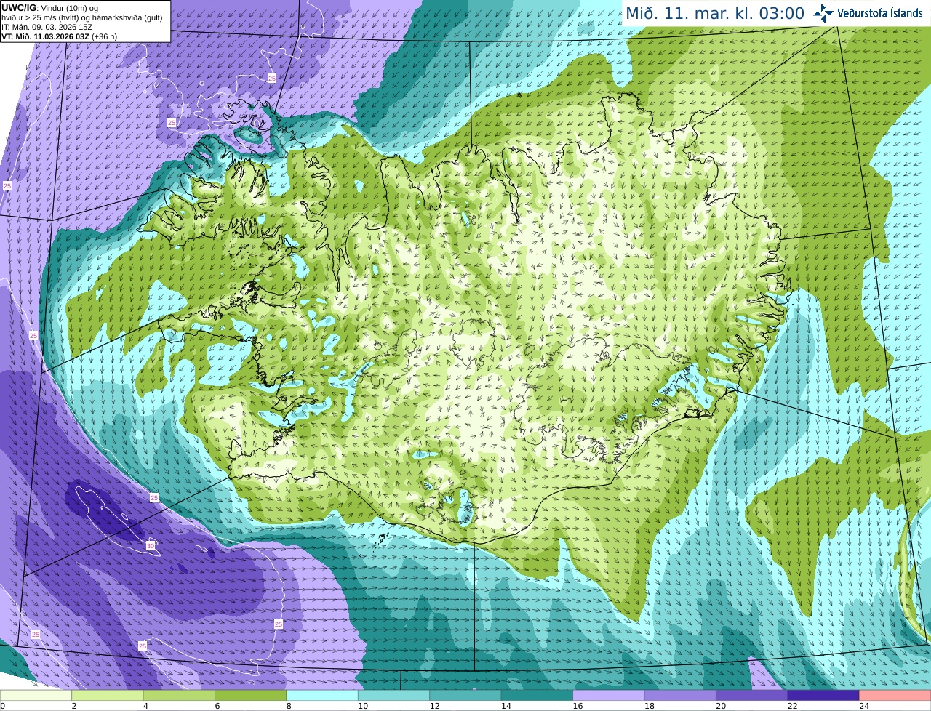This screenshot has height=711, width=931.
Task: Click the legend scale value 8
Action: [289, 706]
